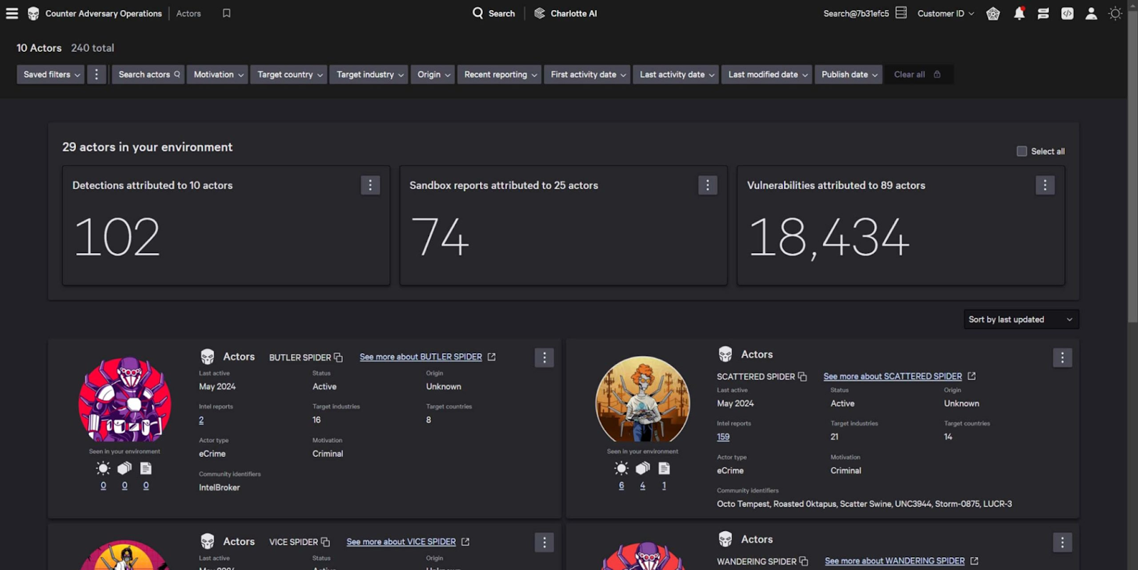Expand the Target country filter
The image size is (1138, 570).
(x=289, y=75)
